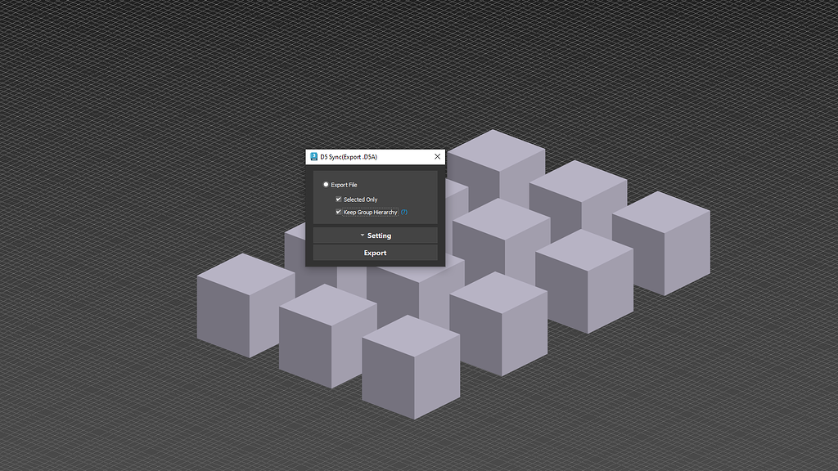Viewport: 838px width, 471px height.
Task: Disable the Keep Group Hierarchy option
Action: point(338,212)
